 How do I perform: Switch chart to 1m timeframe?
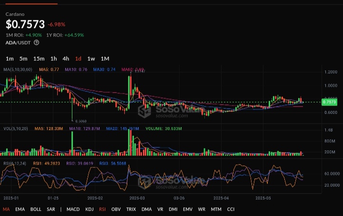[10, 59]
